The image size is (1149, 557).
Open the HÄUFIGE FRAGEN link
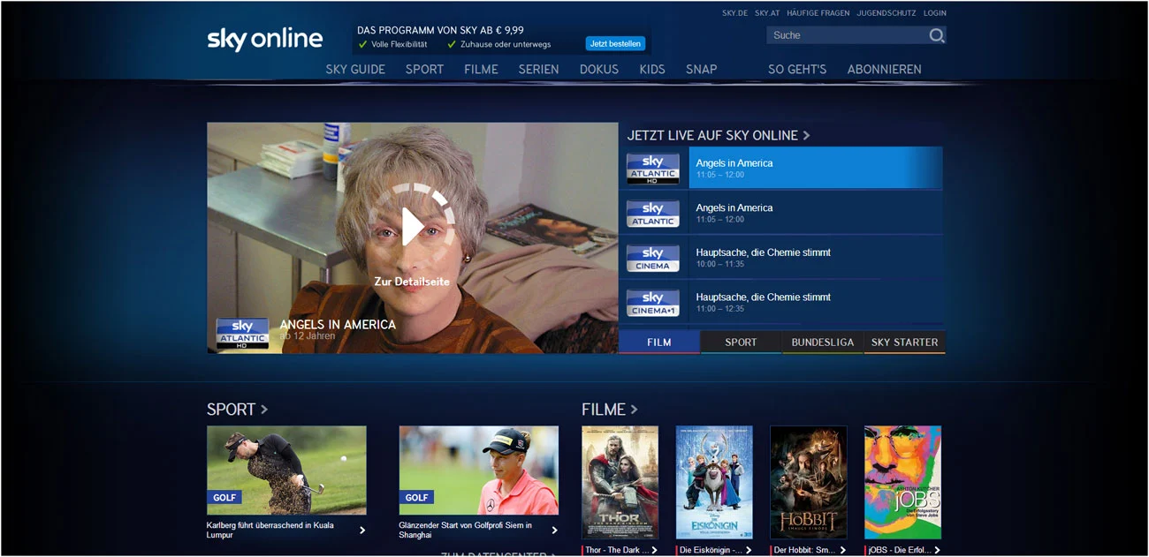[x=818, y=13]
